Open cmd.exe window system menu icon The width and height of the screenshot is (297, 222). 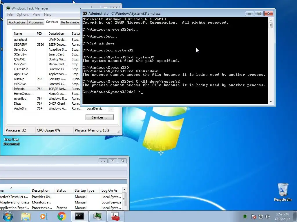pyautogui.click(x=85, y=14)
